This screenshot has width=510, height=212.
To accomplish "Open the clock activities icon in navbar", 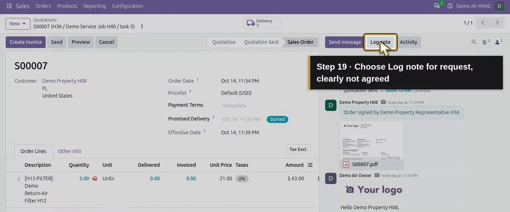I will (x=450, y=6).
